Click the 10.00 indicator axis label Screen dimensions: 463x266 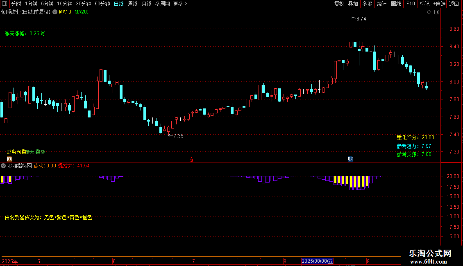[x=453, y=216]
